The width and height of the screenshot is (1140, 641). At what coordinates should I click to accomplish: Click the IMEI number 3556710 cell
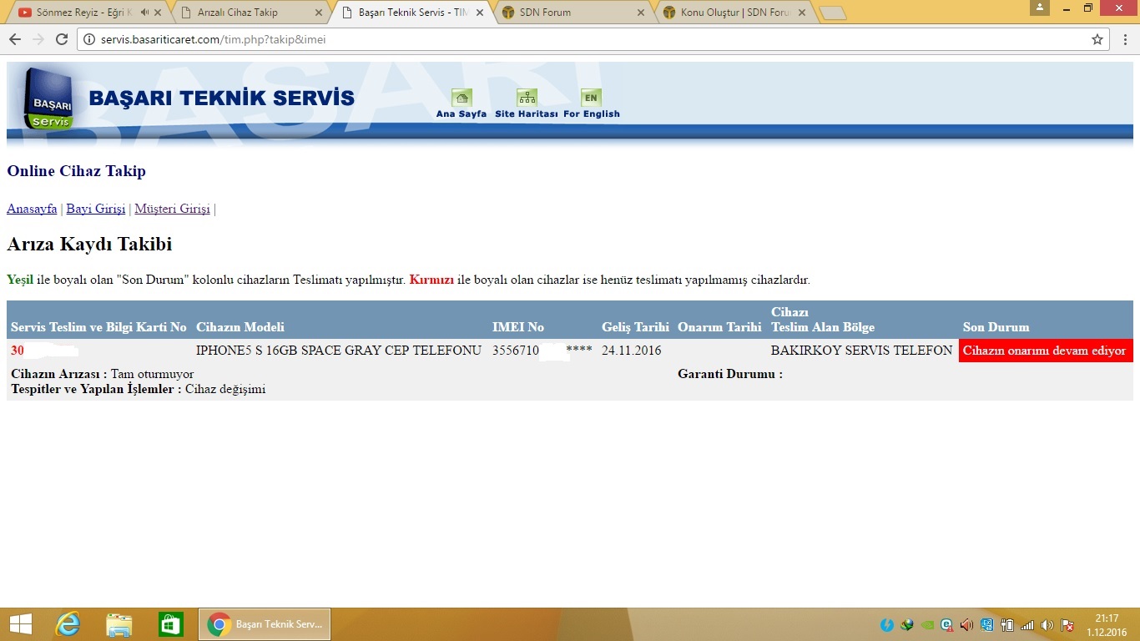[x=542, y=351]
